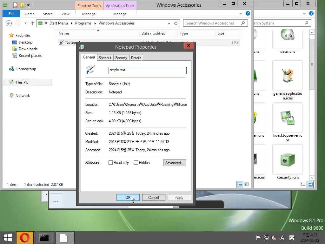Screen dimensions: 325x244
Task: Click New folder quick access icon
Action: point(22,5)
